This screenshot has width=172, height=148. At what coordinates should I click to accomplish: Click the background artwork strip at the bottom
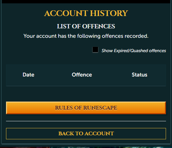[86, 147]
